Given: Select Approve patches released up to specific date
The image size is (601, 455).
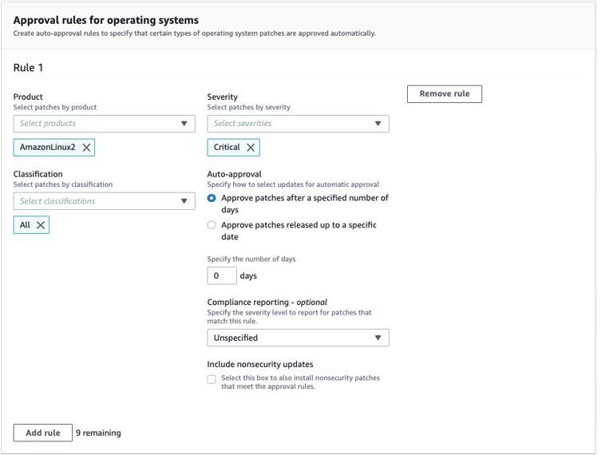Looking at the screenshot, I should point(212,225).
